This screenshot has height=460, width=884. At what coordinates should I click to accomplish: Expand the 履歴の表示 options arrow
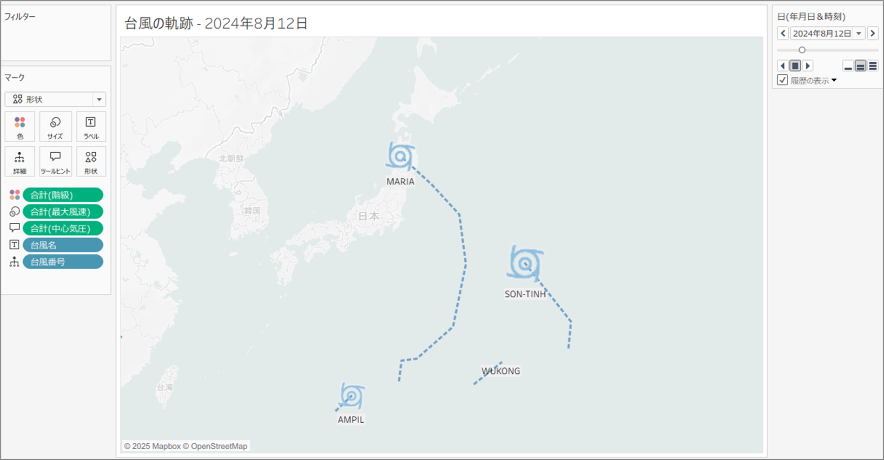point(834,80)
